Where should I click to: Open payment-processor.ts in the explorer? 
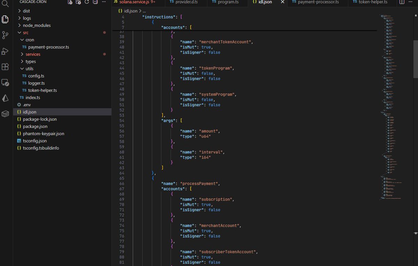[x=48, y=47]
